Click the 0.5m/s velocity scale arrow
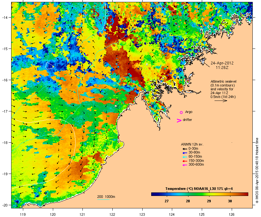Screen dimensions: 261x217 (x=221, y=101)
